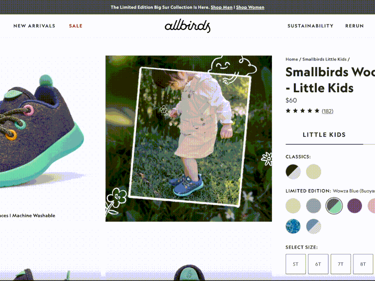Follow the Shop Men banner link

tap(221, 7)
